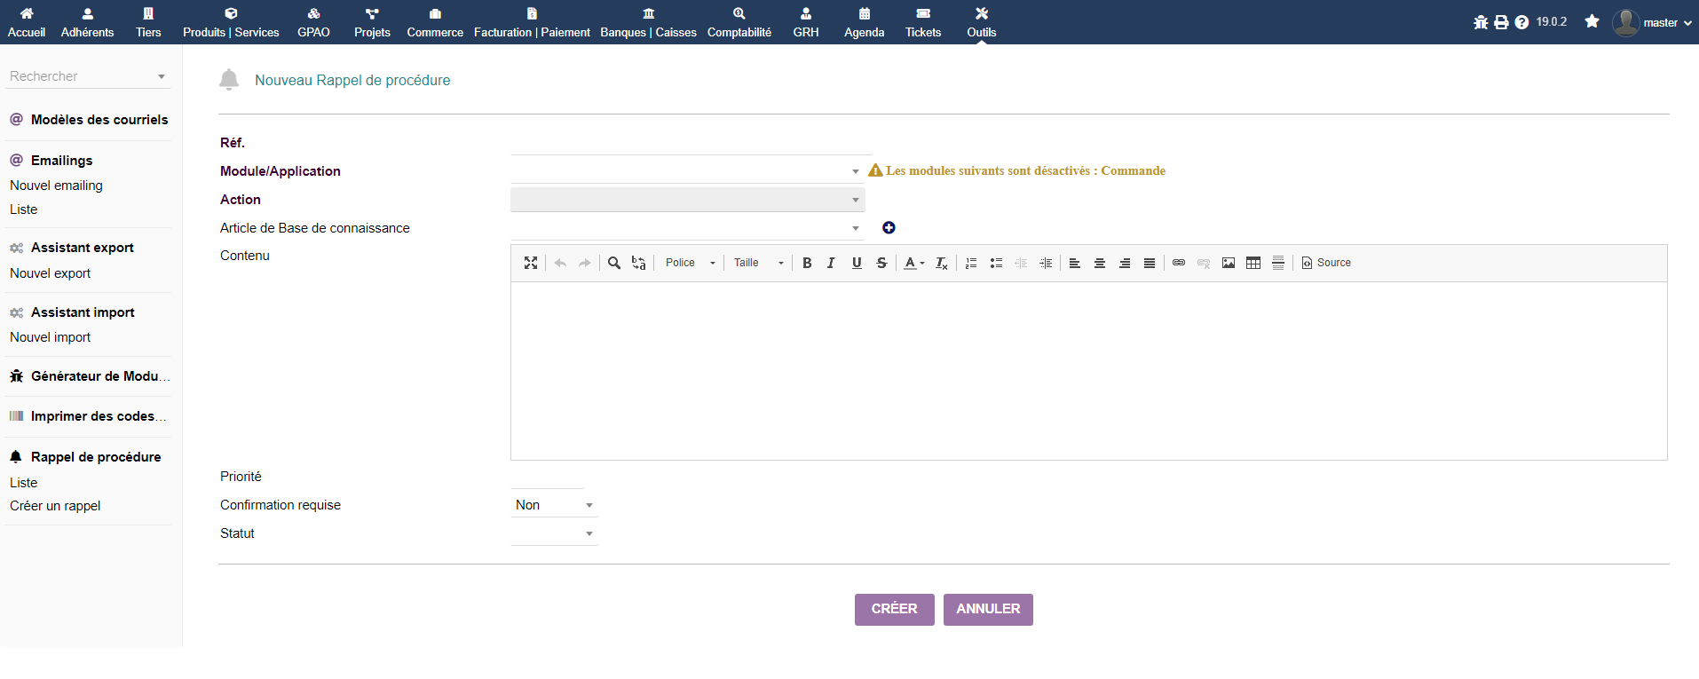Open the Tickets menu
The image size is (1699, 679).
(923, 22)
